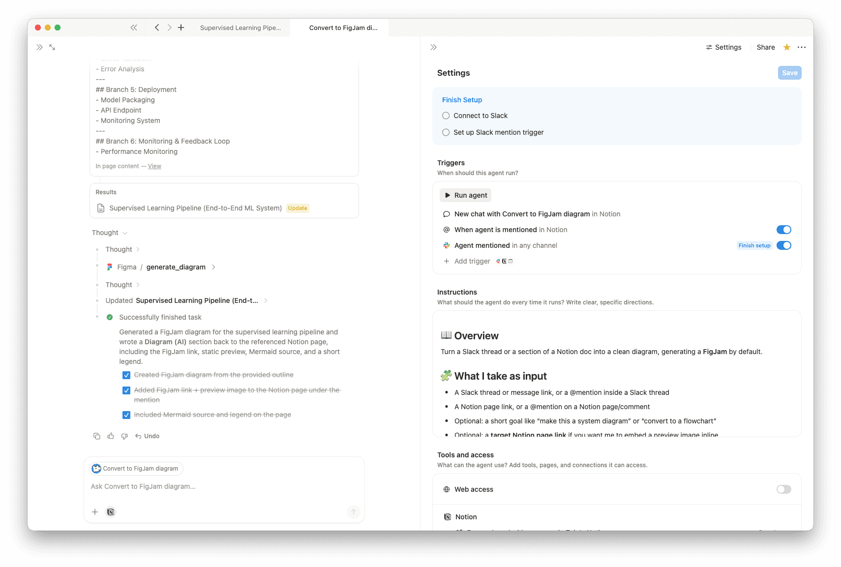841x567 pixels.
Task: Collapse the left chat panel with the double chevron
Action: point(39,47)
